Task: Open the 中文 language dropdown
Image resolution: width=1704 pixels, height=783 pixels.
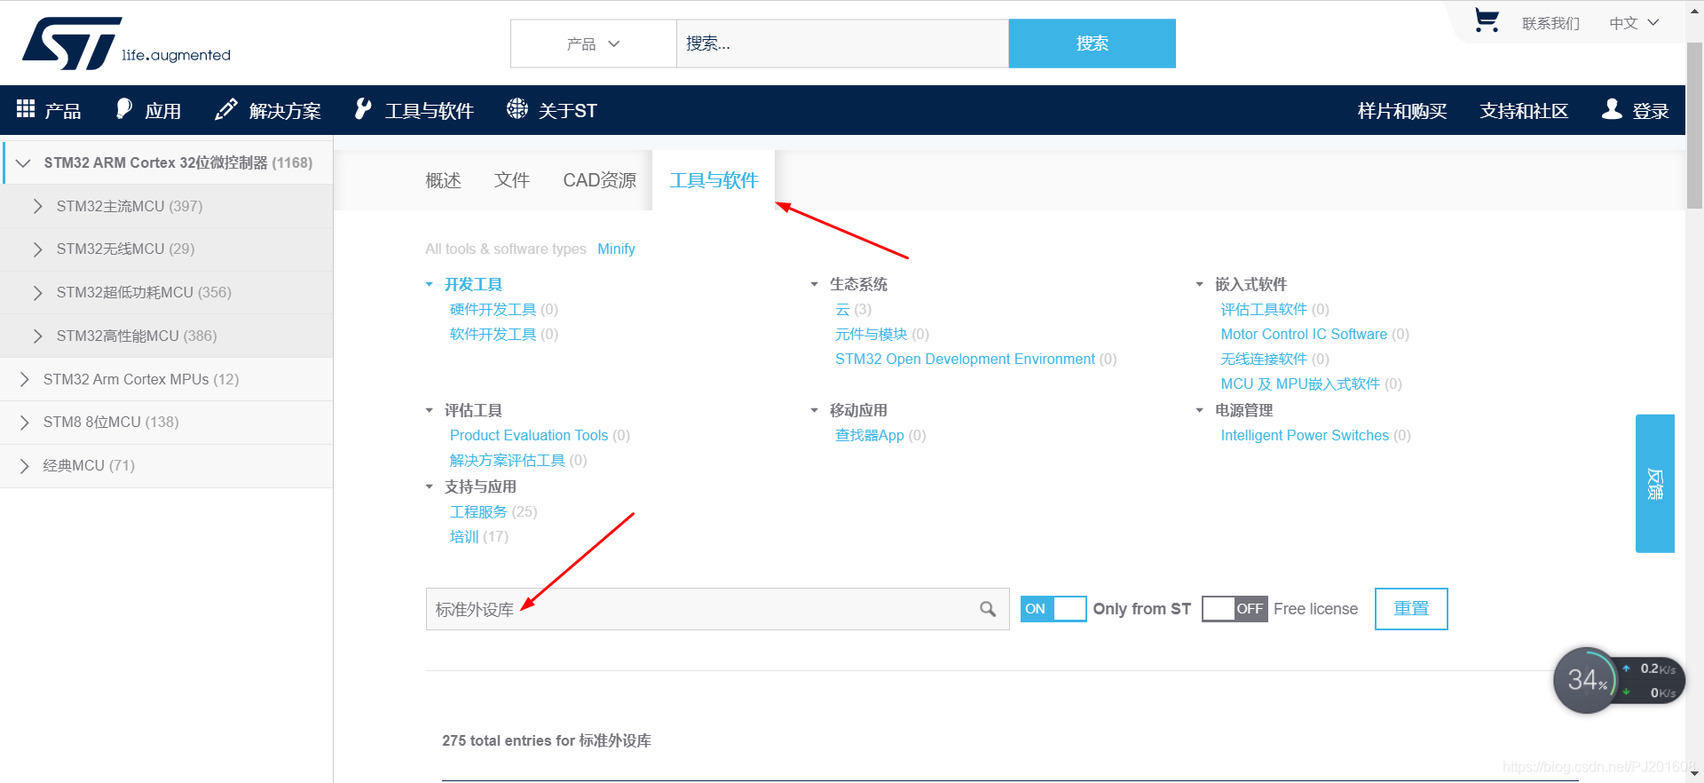Action: tap(1634, 23)
